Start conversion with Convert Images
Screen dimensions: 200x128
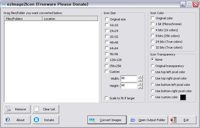[x=107, y=120]
